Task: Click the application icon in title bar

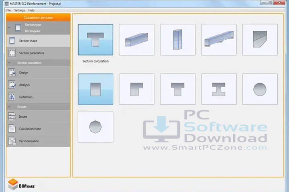Action: [7, 4]
